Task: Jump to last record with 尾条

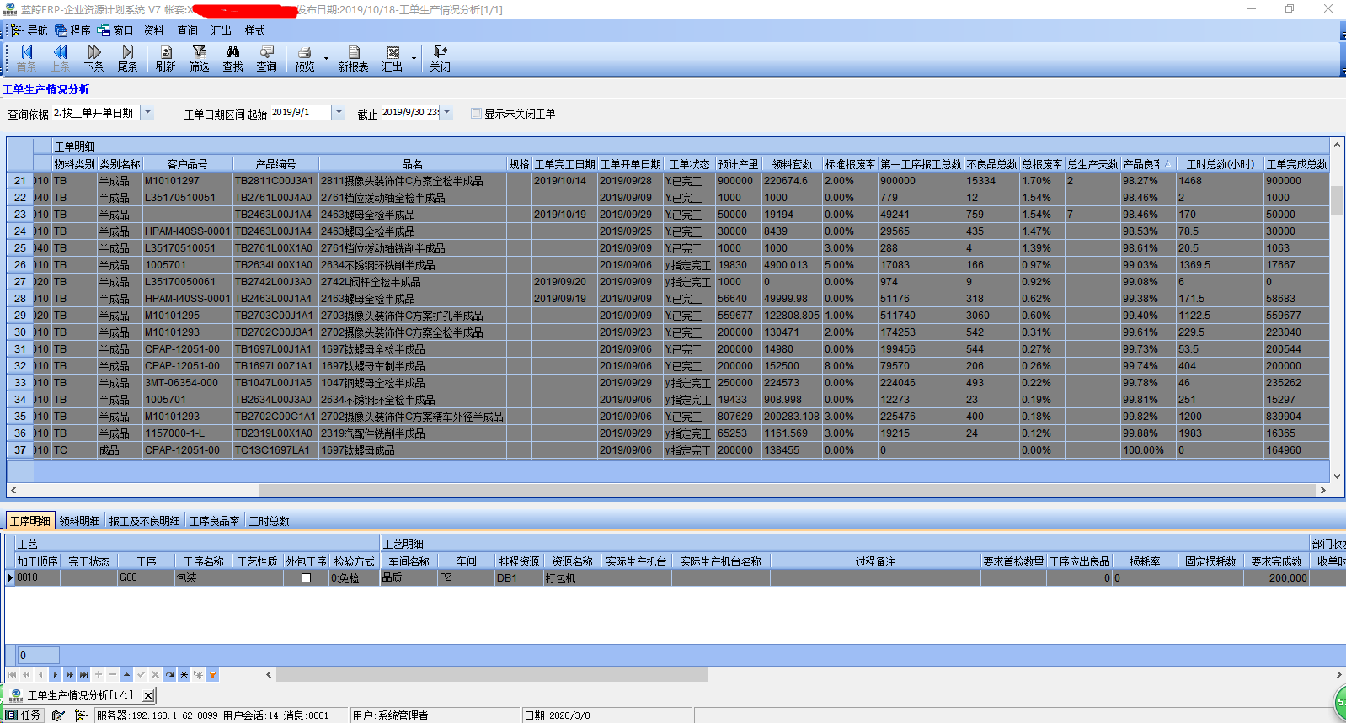Action: 127,58
